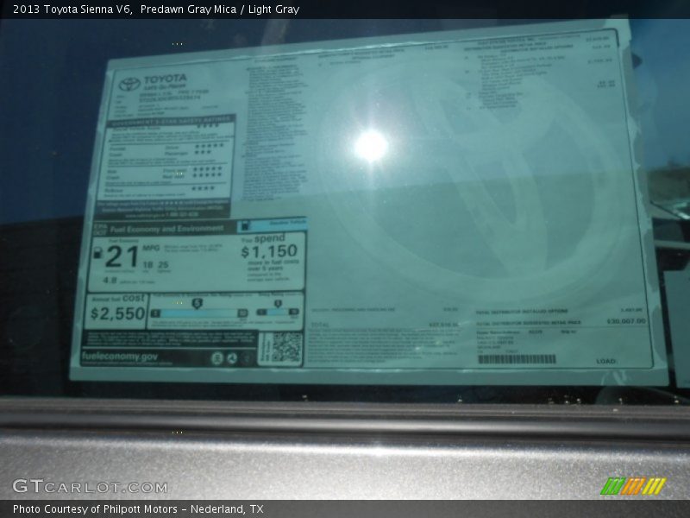
Task: Click the Predawn Gray Mica / Light Gray caption
Action: point(220,9)
